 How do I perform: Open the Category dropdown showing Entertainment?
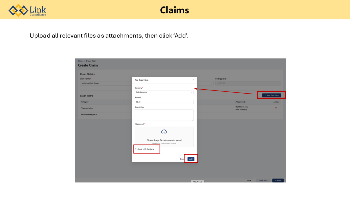coord(164,92)
